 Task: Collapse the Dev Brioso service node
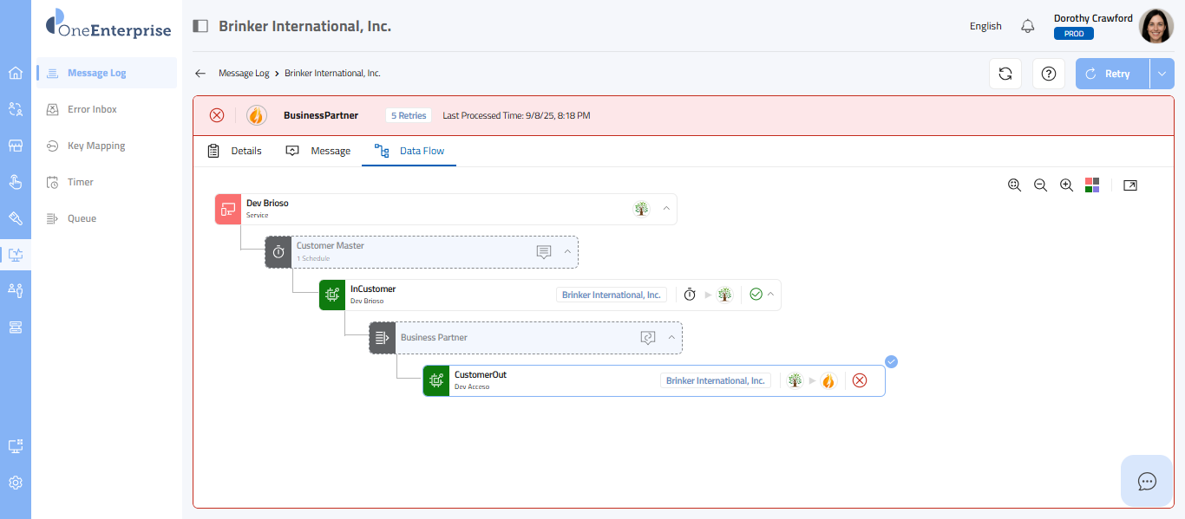coord(666,209)
